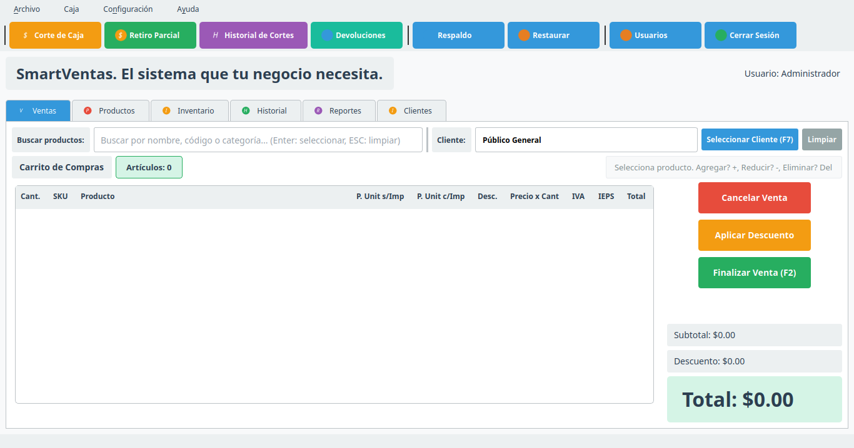Viewport: 854px width, 448px height.
Task: Click the Selecciona producto hint text
Action: tap(723, 167)
